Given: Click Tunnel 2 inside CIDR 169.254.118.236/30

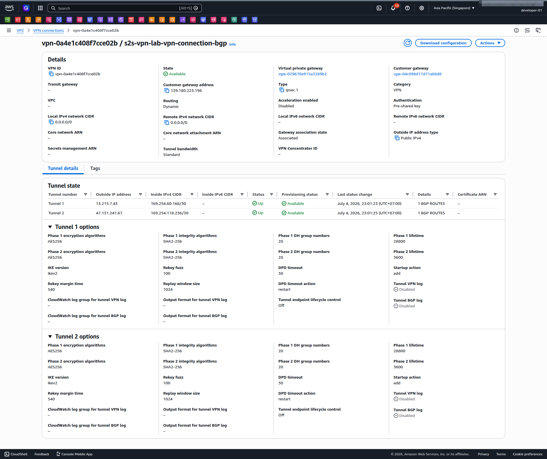Looking at the screenshot, I should 169,213.
